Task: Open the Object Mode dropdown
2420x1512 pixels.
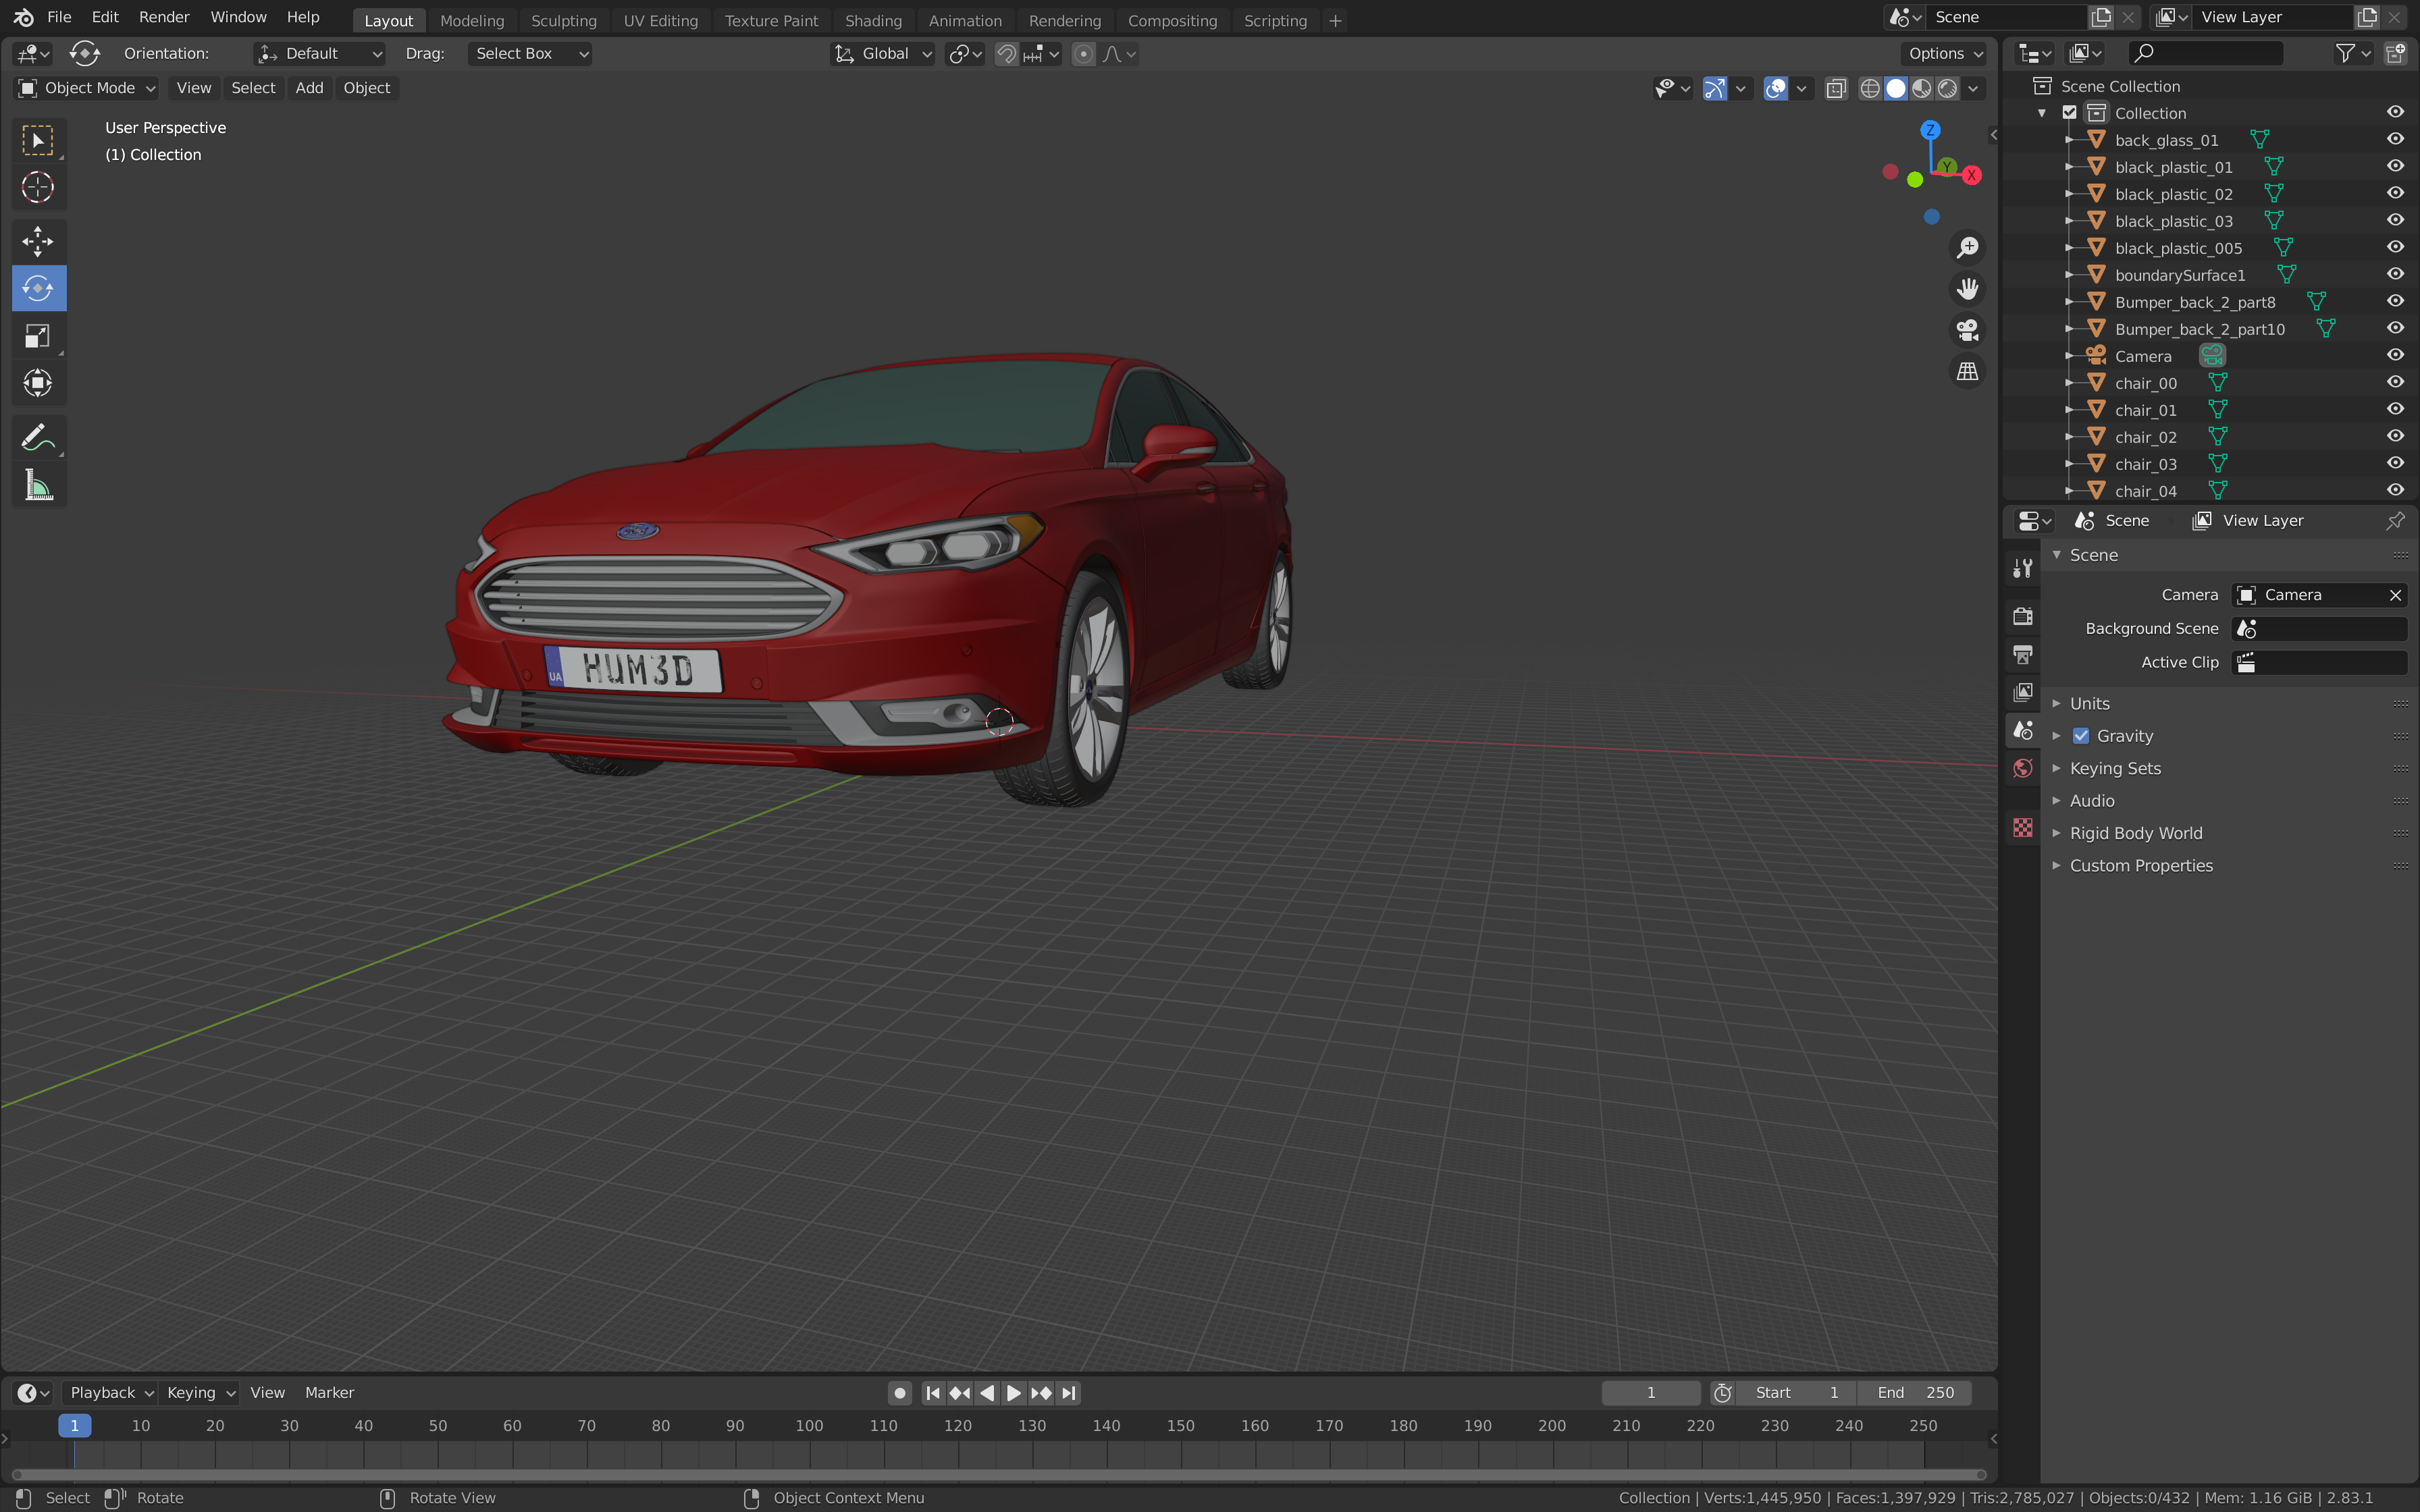Action: [87, 88]
